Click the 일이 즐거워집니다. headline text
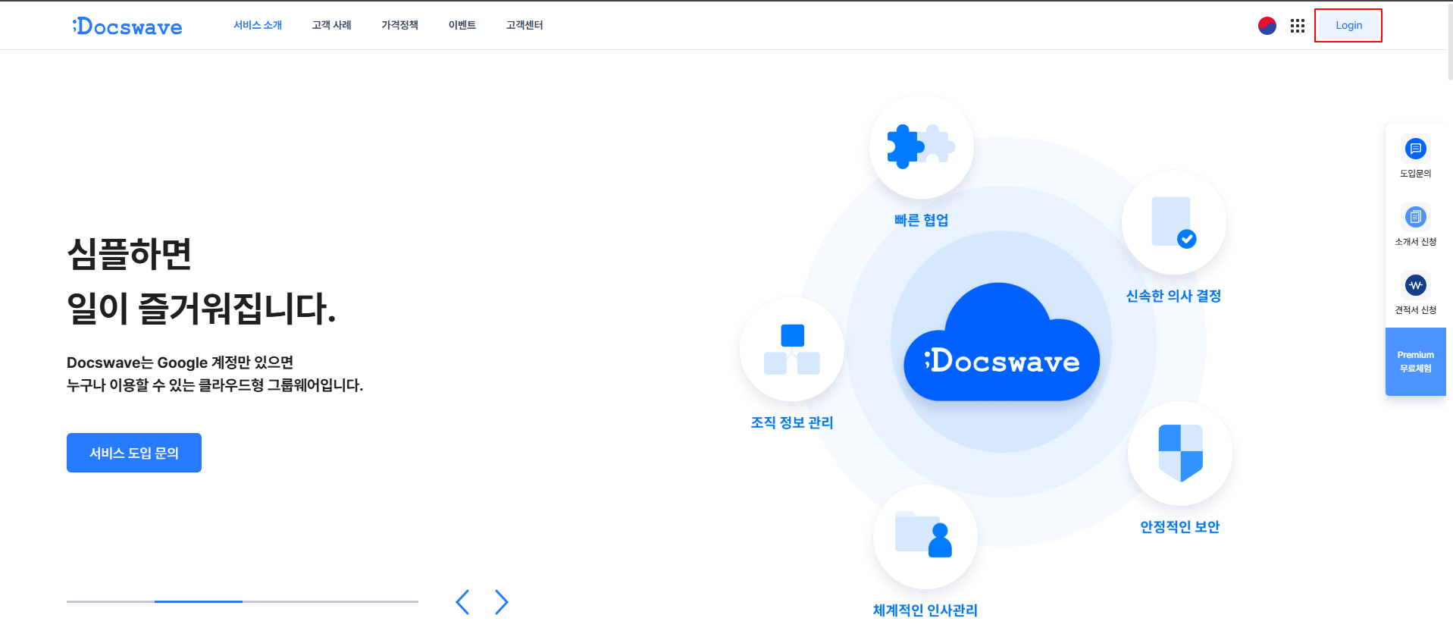This screenshot has width=1453, height=634. (x=202, y=308)
